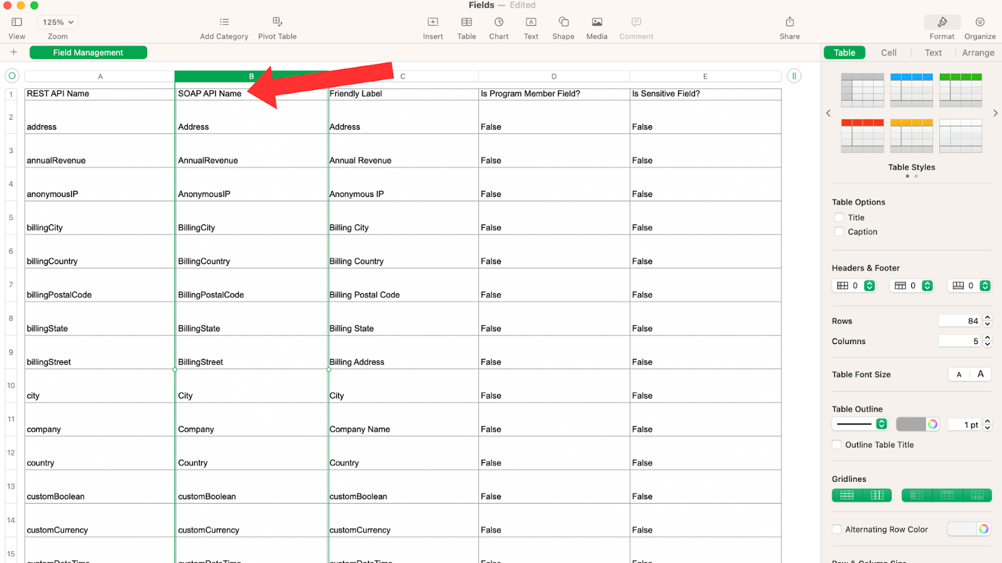This screenshot has width=1002, height=563.
Task: Click the Columns count field
Action: (x=959, y=341)
